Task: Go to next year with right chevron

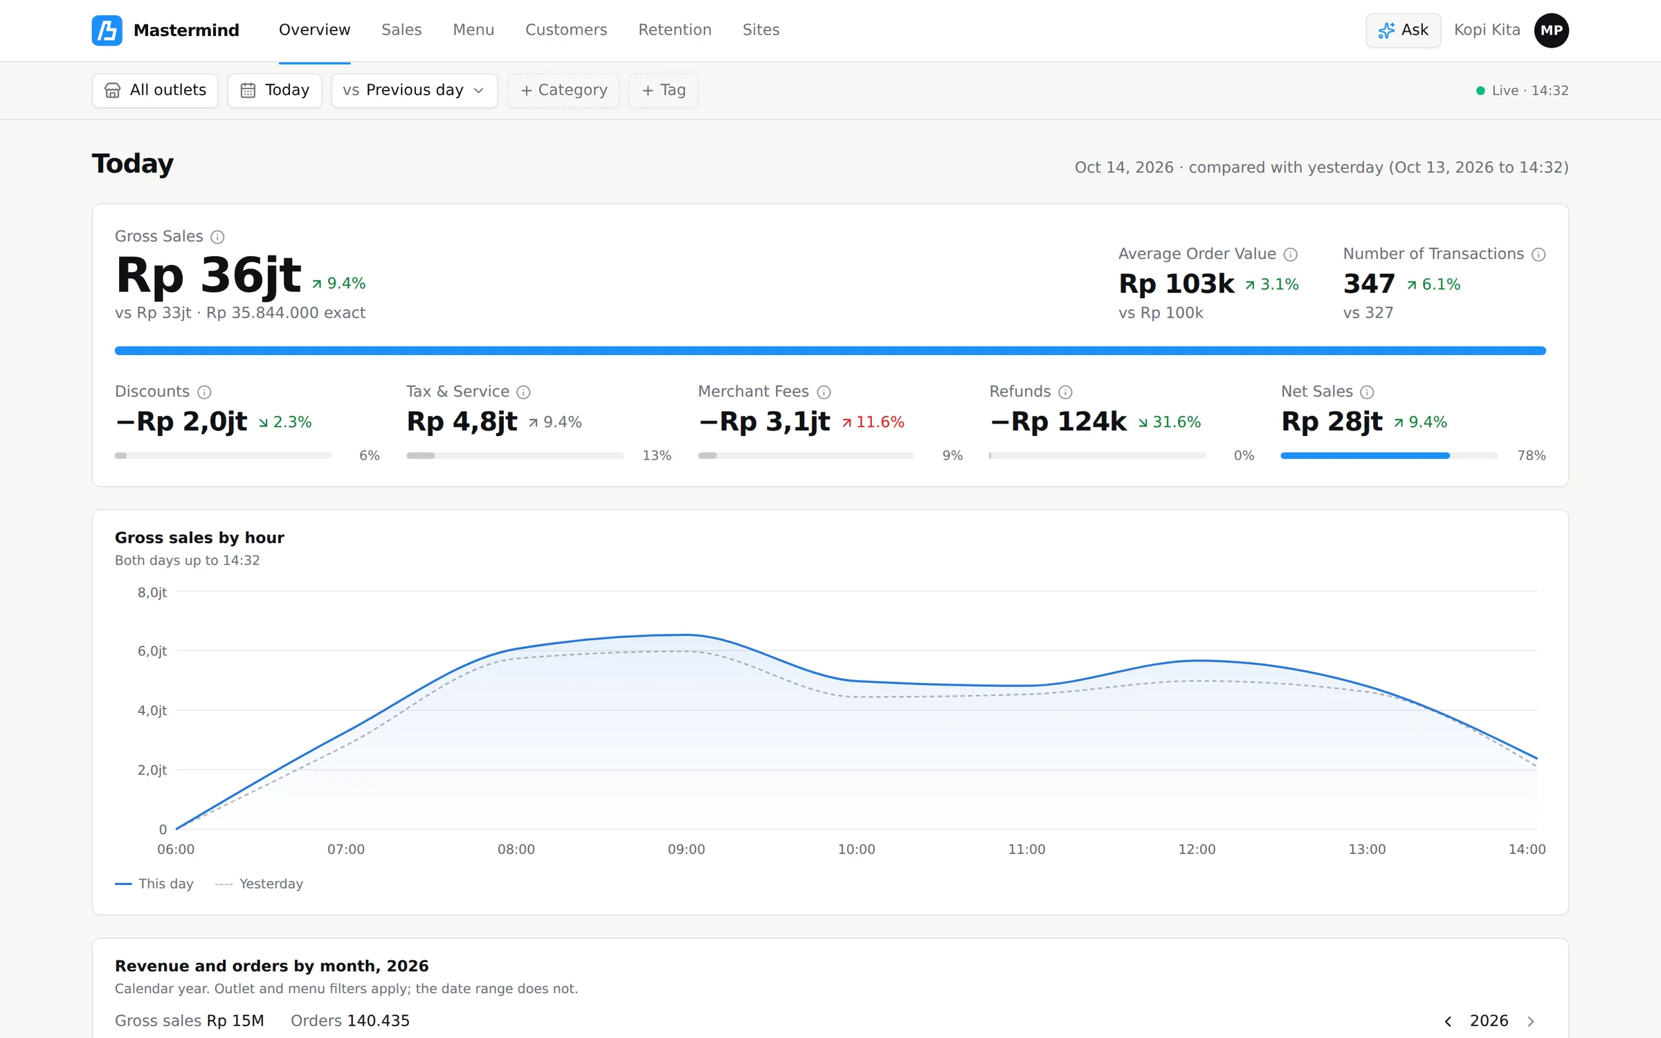Action: (1531, 1021)
